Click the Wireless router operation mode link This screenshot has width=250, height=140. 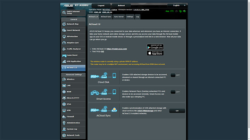pos(110,10)
